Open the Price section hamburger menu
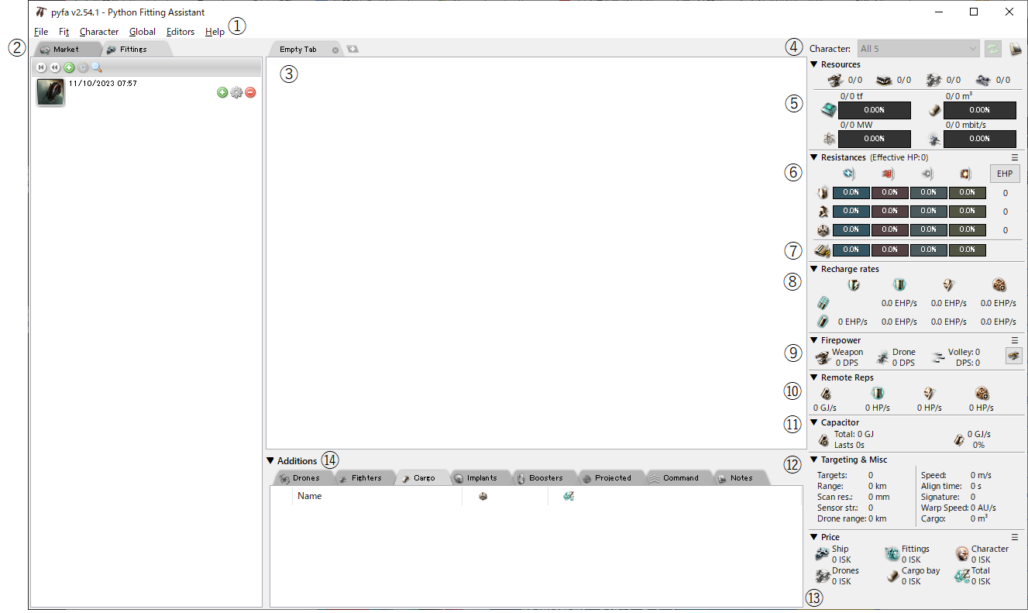The height and width of the screenshot is (613, 1028). pos(1015,537)
